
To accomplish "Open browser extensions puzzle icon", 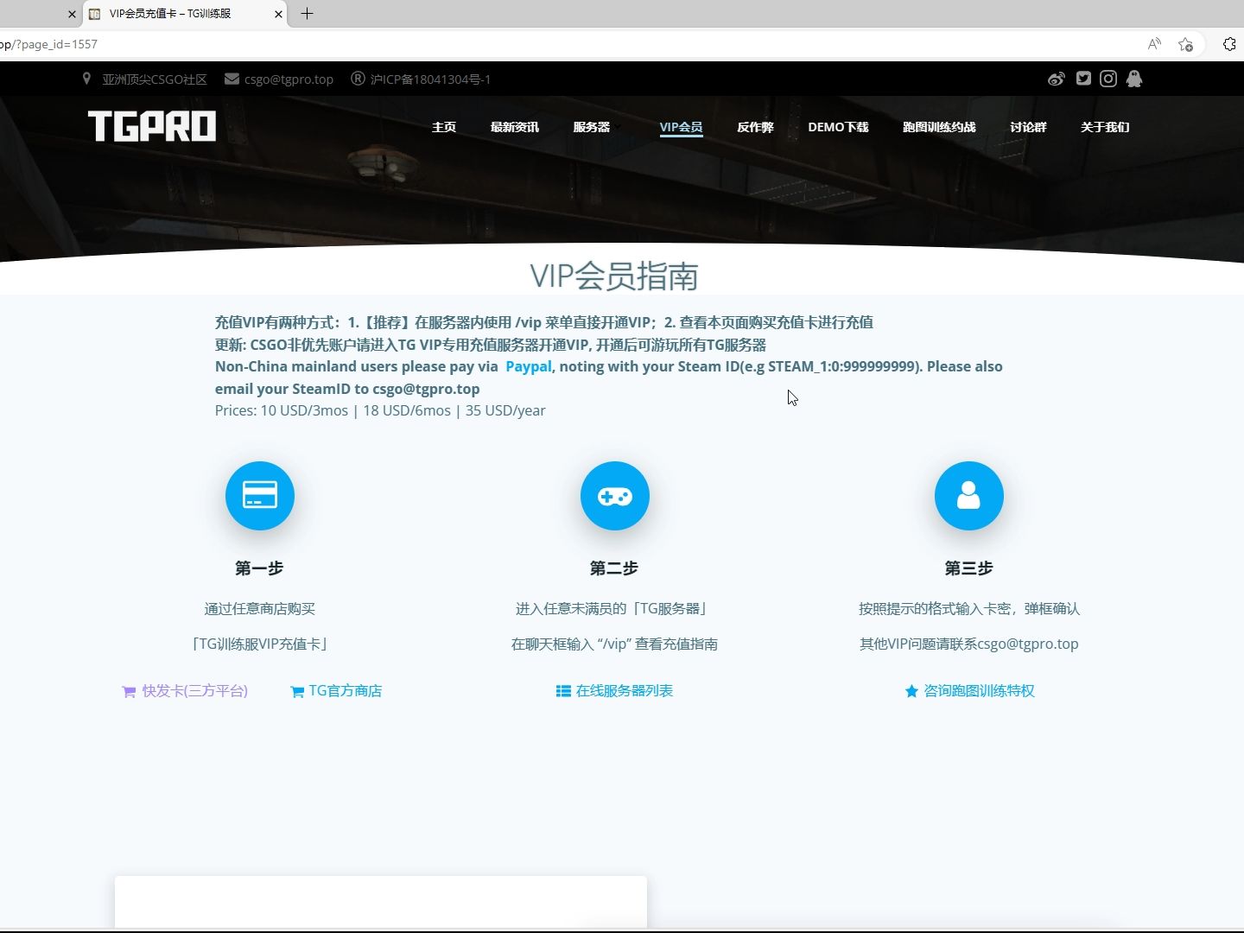I will click(x=1229, y=44).
